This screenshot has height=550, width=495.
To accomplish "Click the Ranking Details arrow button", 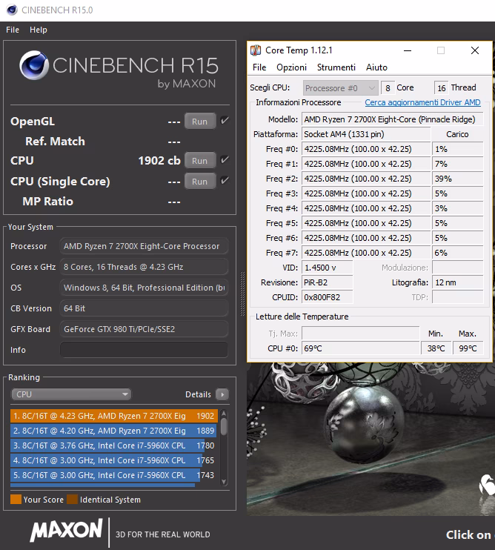I will [222, 394].
